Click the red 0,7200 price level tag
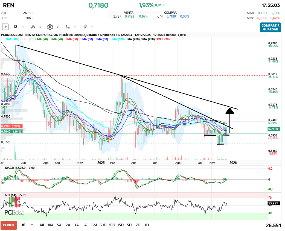 tap(10, 127)
